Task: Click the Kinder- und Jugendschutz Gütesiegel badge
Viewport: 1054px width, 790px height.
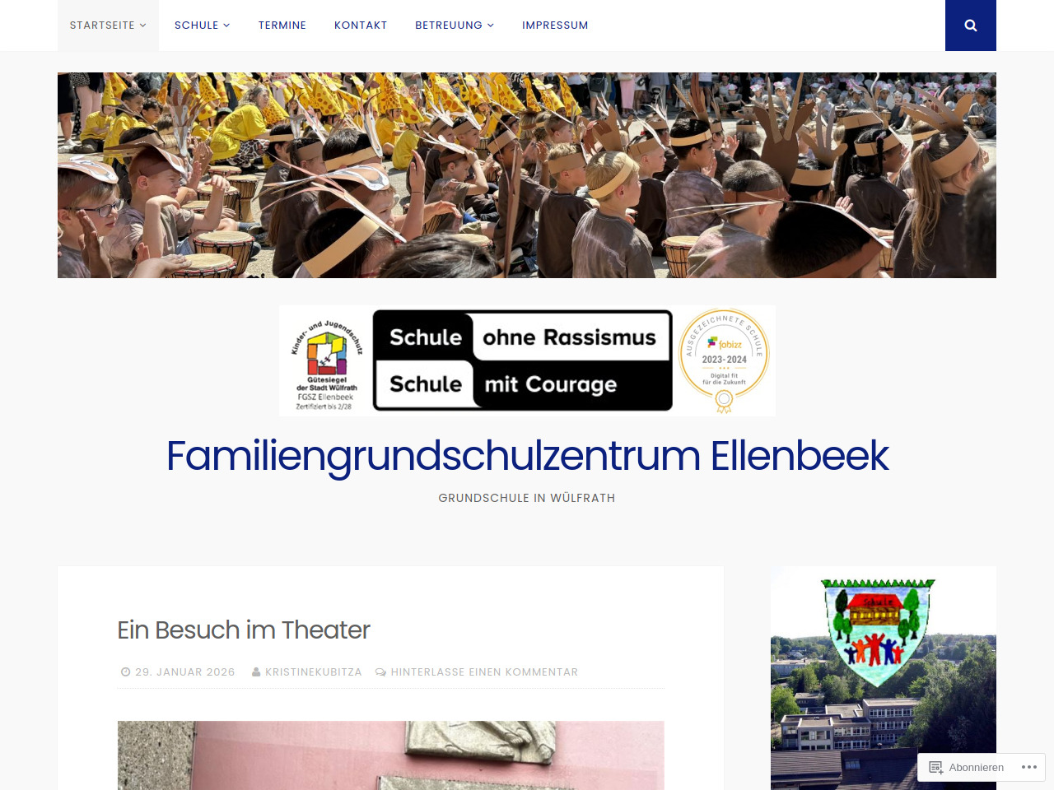Action: pyautogui.click(x=326, y=362)
